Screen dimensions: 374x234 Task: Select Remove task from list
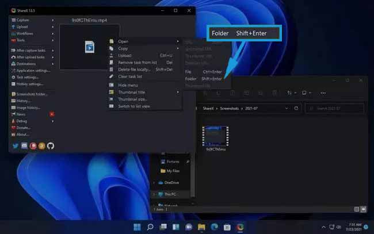pyautogui.click(x=137, y=62)
